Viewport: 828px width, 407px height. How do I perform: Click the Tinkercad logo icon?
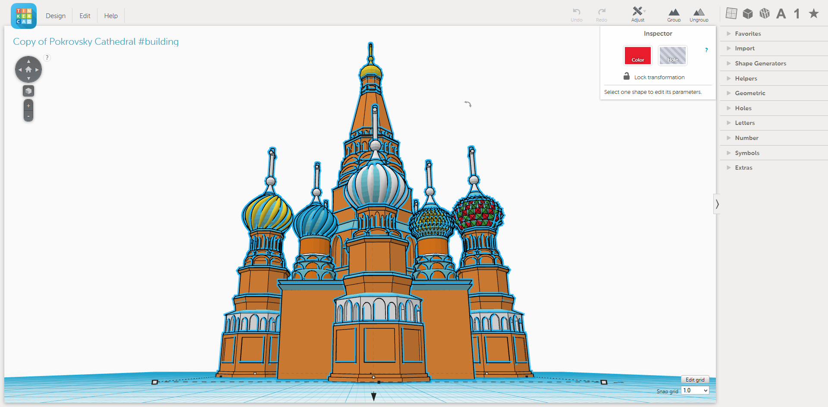coord(24,16)
